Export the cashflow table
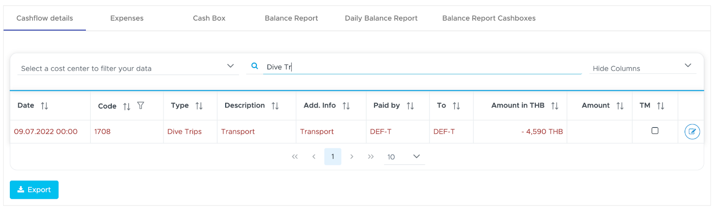The image size is (715, 211). [34, 190]
